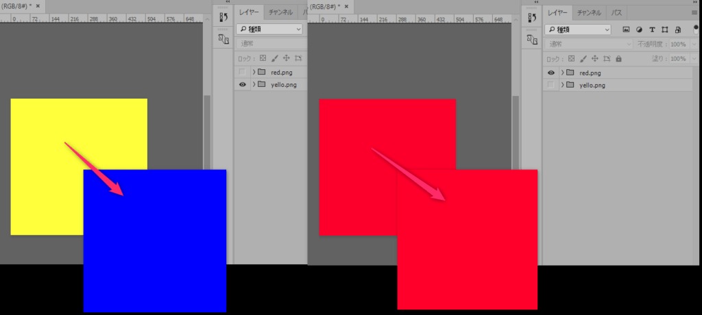
Task: Click the shape layer filter icon
Action: pyautogui.click(x=664, y=30)
